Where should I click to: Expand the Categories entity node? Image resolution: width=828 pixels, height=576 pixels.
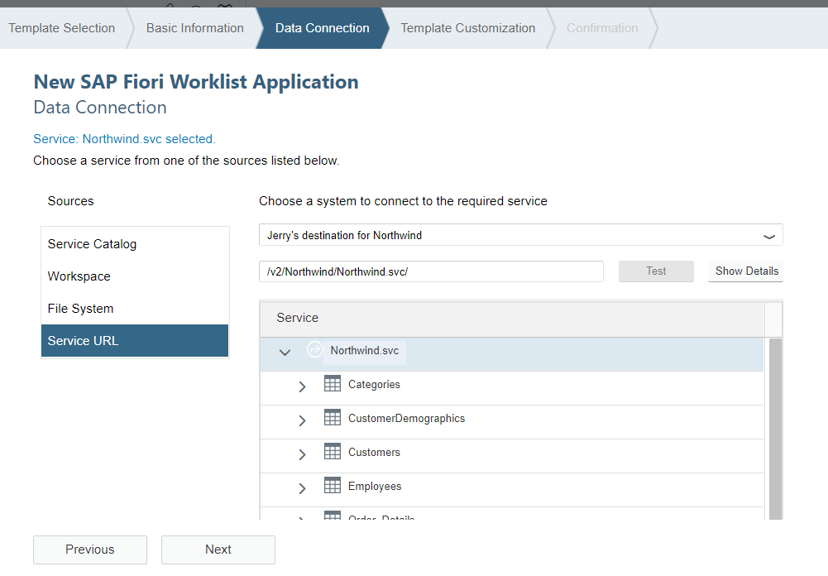302,386
